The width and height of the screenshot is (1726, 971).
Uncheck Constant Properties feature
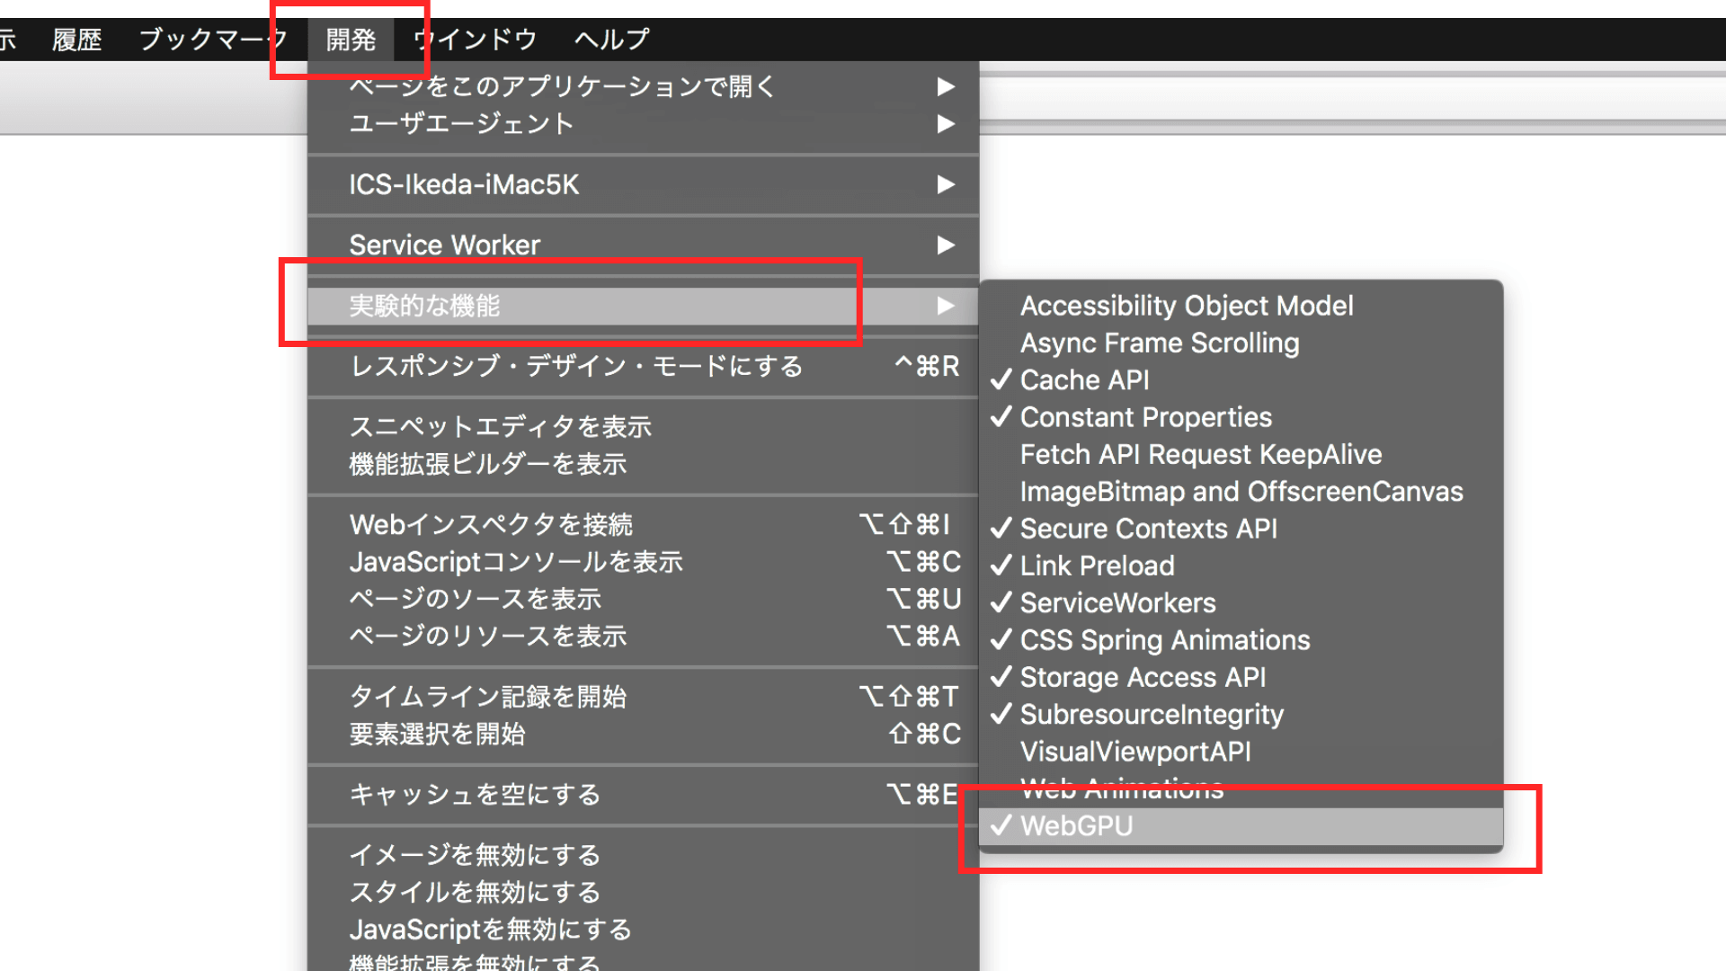point(1145,417)
